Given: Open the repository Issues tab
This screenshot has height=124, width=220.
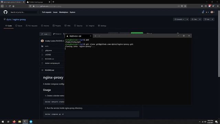Looking at the screenshot, I should coord(19,26).
